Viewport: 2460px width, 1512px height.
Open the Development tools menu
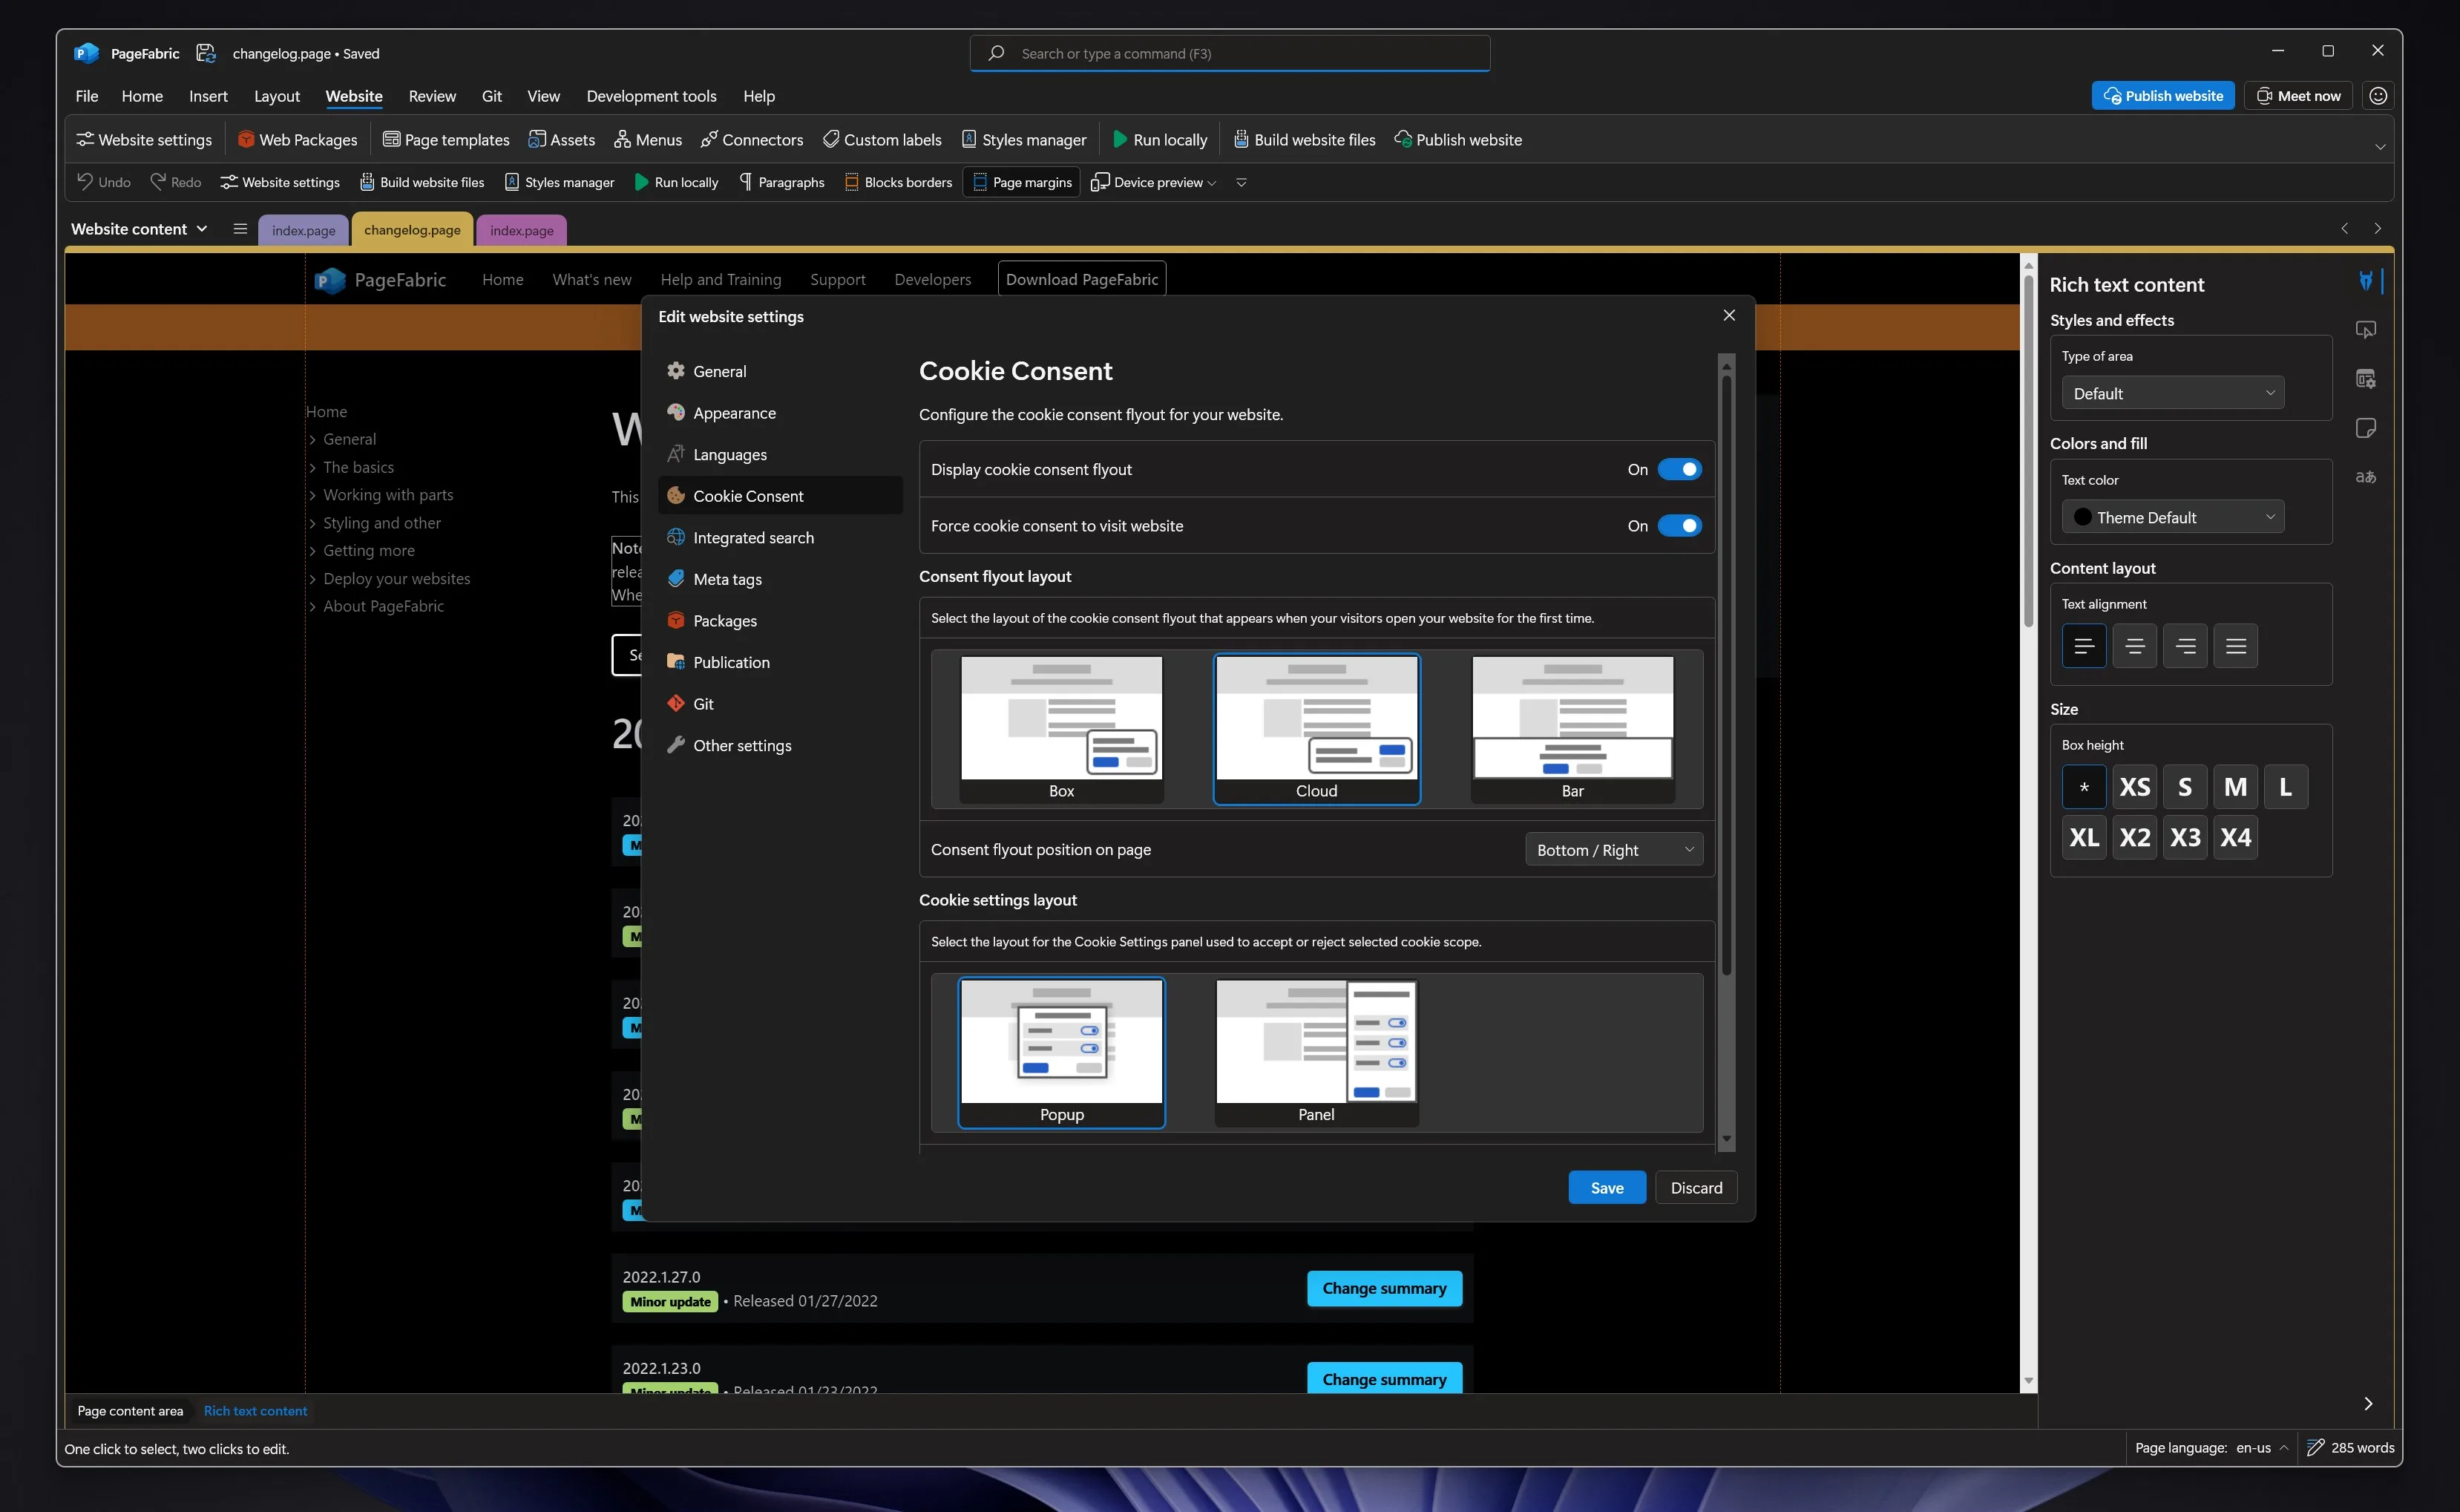click(651, 96)
